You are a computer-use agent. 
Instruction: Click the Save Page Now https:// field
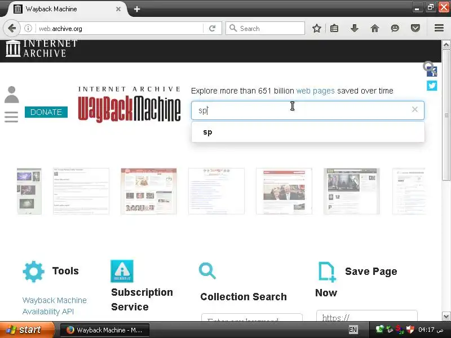[367, 316]
